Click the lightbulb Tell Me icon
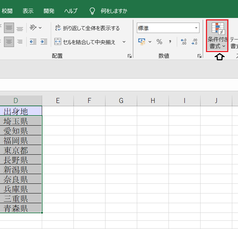This screenshot has width=238, height=229. click(92, 11)
